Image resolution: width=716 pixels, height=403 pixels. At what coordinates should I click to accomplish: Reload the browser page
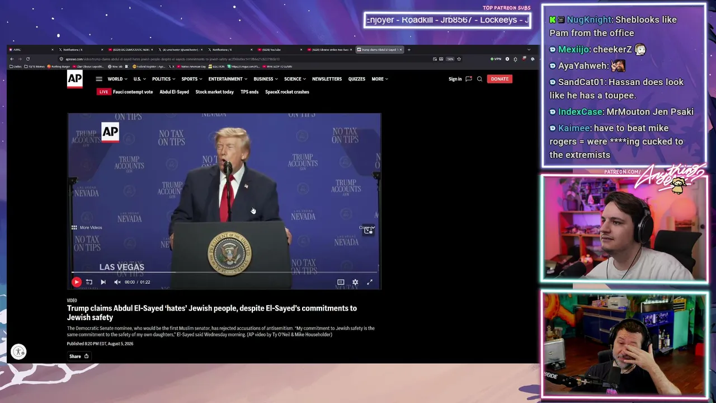click(x=27, y=59)
